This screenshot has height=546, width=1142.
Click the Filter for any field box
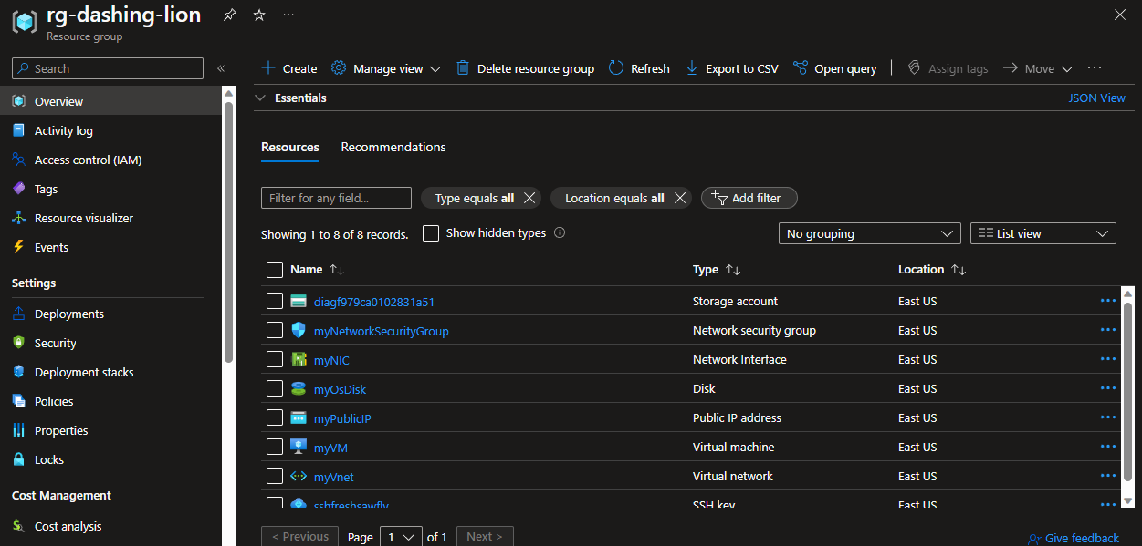click(336, 198)
